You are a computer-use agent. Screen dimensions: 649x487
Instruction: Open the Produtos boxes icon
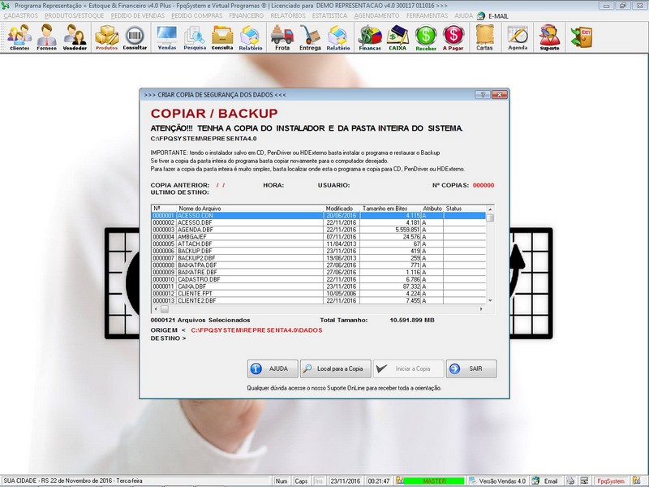coord(107,37)
